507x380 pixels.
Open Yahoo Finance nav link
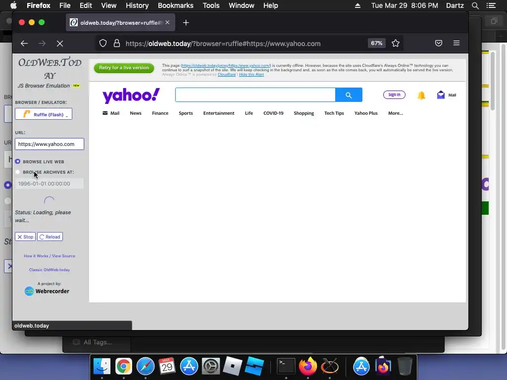point(160,113)
